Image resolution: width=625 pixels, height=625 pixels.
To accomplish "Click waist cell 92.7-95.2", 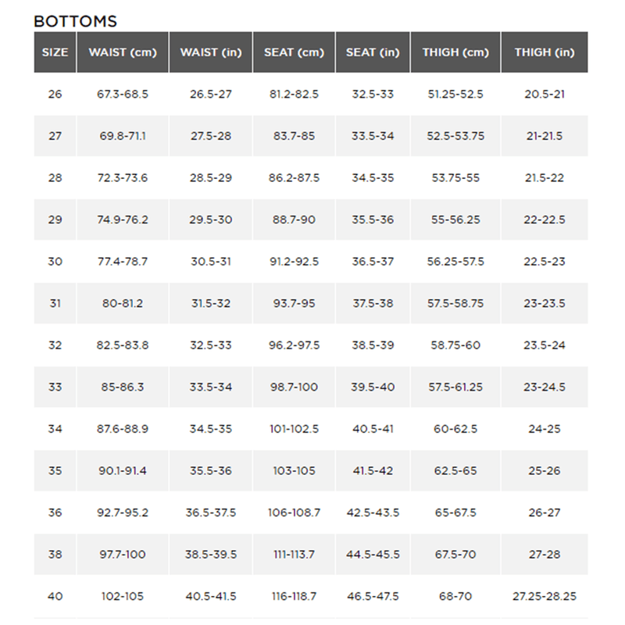I will click(x=123, y=512).
